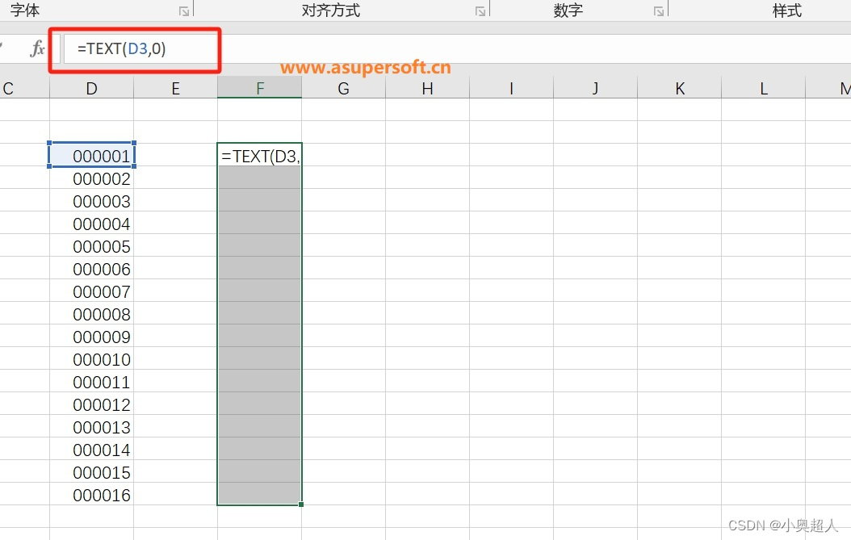Click cell containing 000001
This screenshot has width=851, height=540.
(91, 155)
